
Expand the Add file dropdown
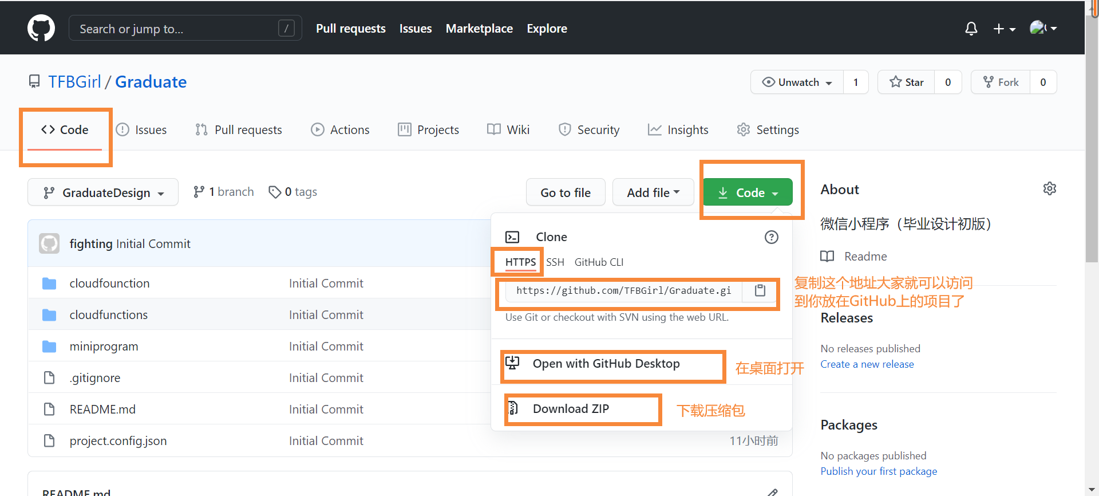653,192
